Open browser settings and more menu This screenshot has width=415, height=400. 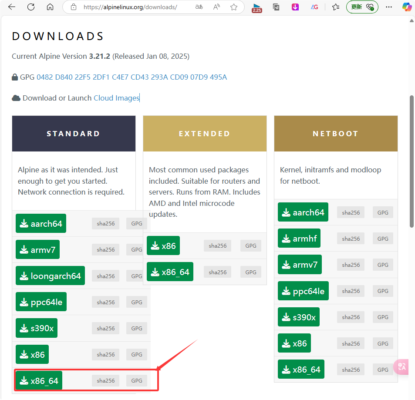point(389,7)
